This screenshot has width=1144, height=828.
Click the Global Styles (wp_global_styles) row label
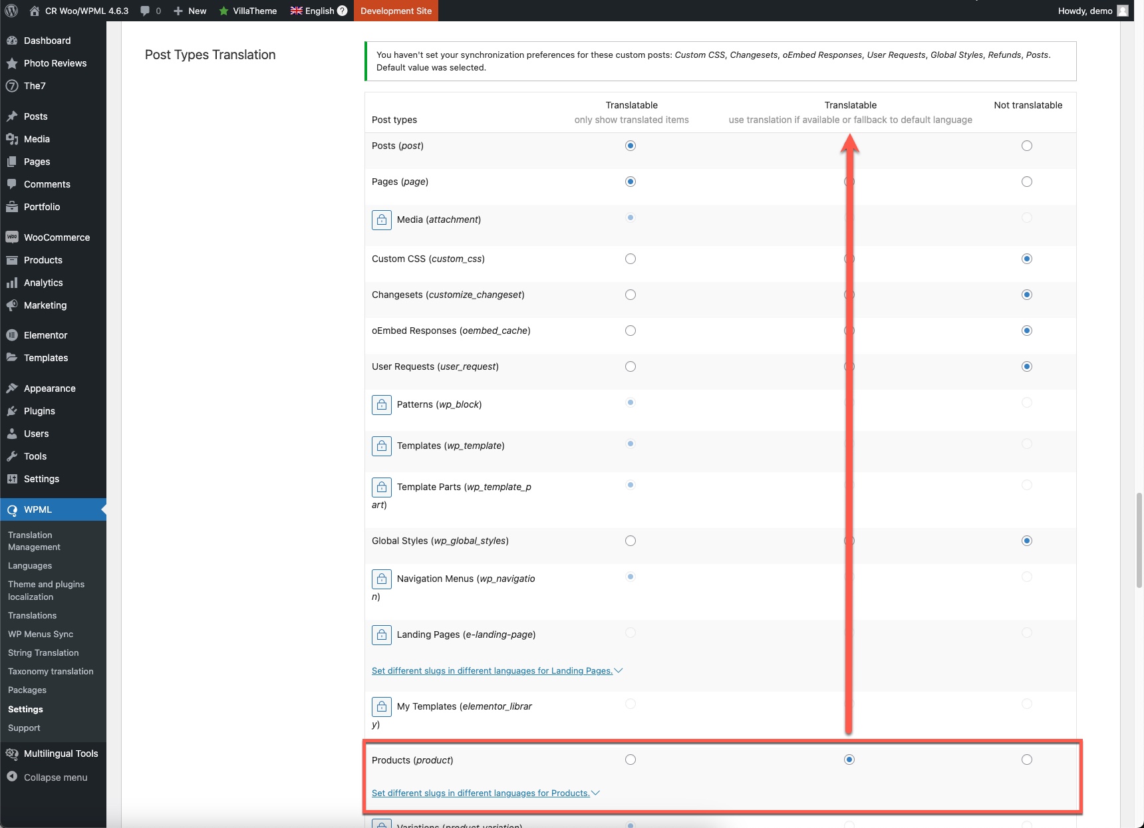(x=440, y=541)
